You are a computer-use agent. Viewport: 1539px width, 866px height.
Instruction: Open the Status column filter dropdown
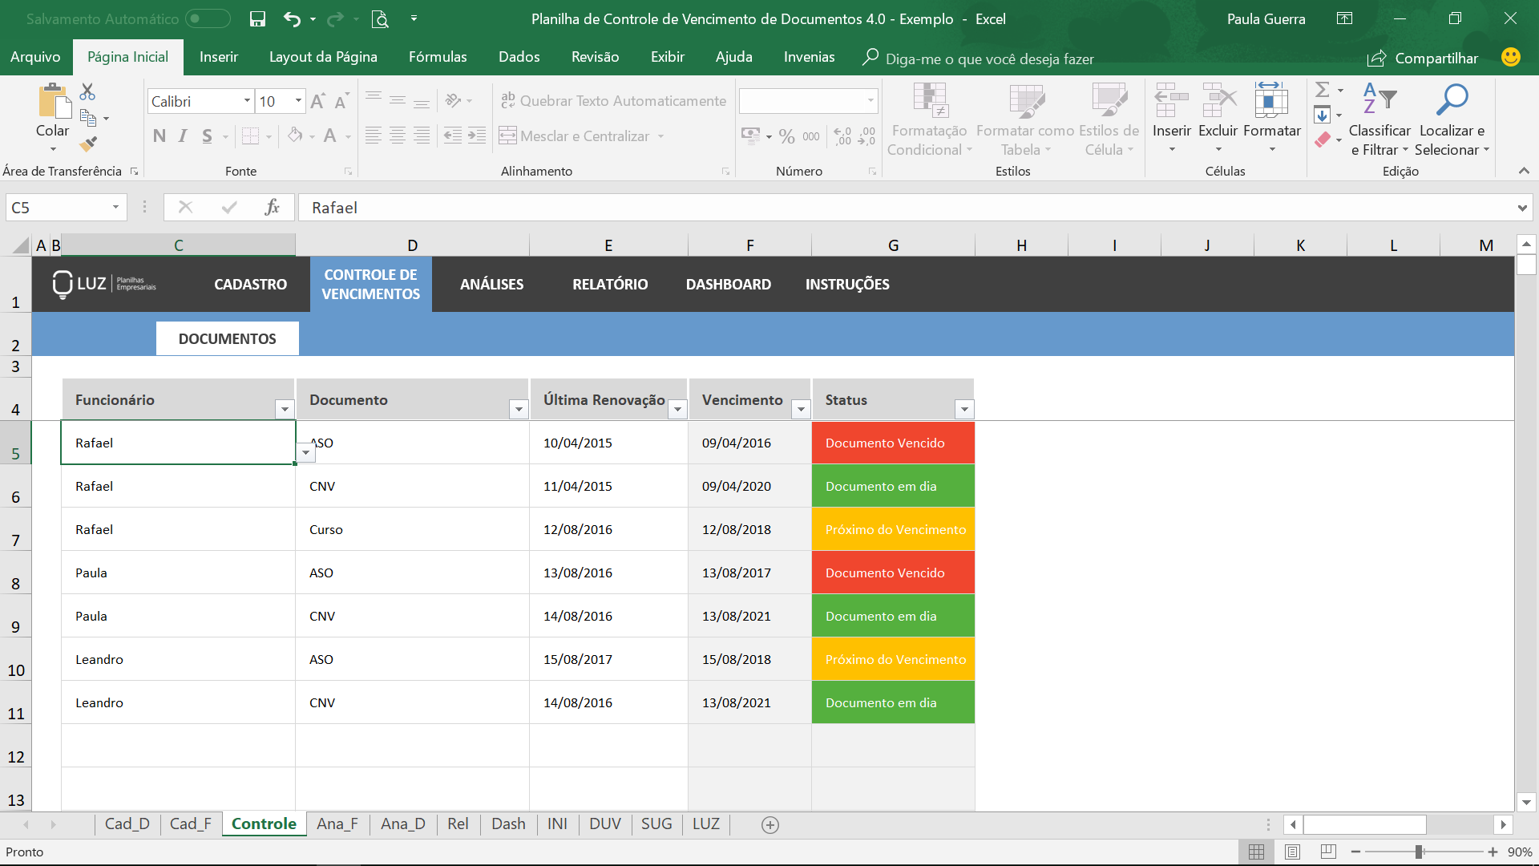(x=964, y=409)
